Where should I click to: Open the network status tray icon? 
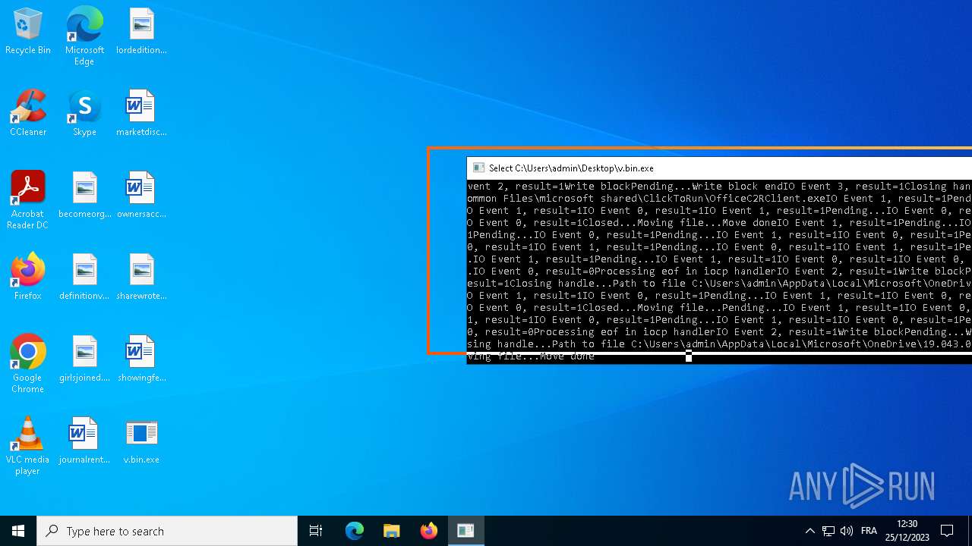tap(828, 531)
